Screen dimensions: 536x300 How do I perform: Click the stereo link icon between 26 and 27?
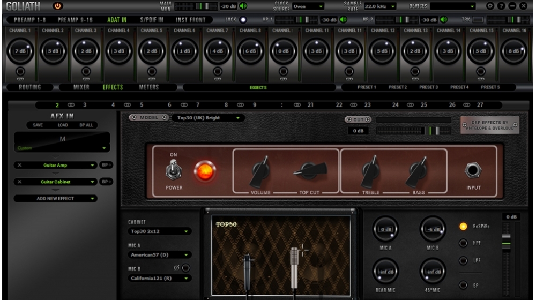tap(466, 105)
